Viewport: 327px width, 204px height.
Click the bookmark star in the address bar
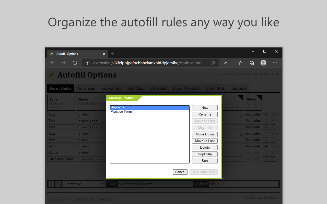214,63
